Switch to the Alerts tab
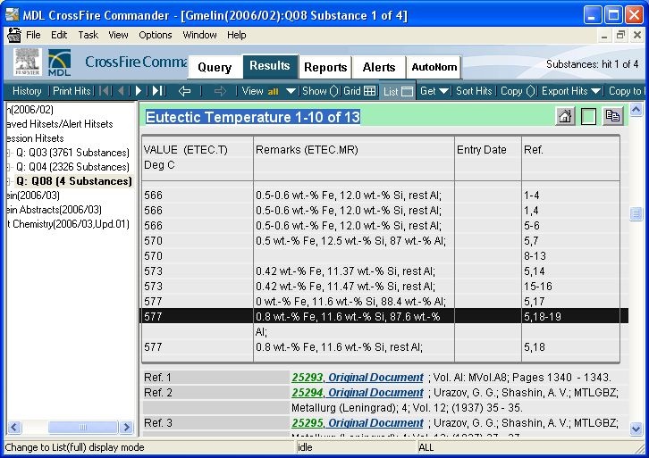 tap(379, 67)
